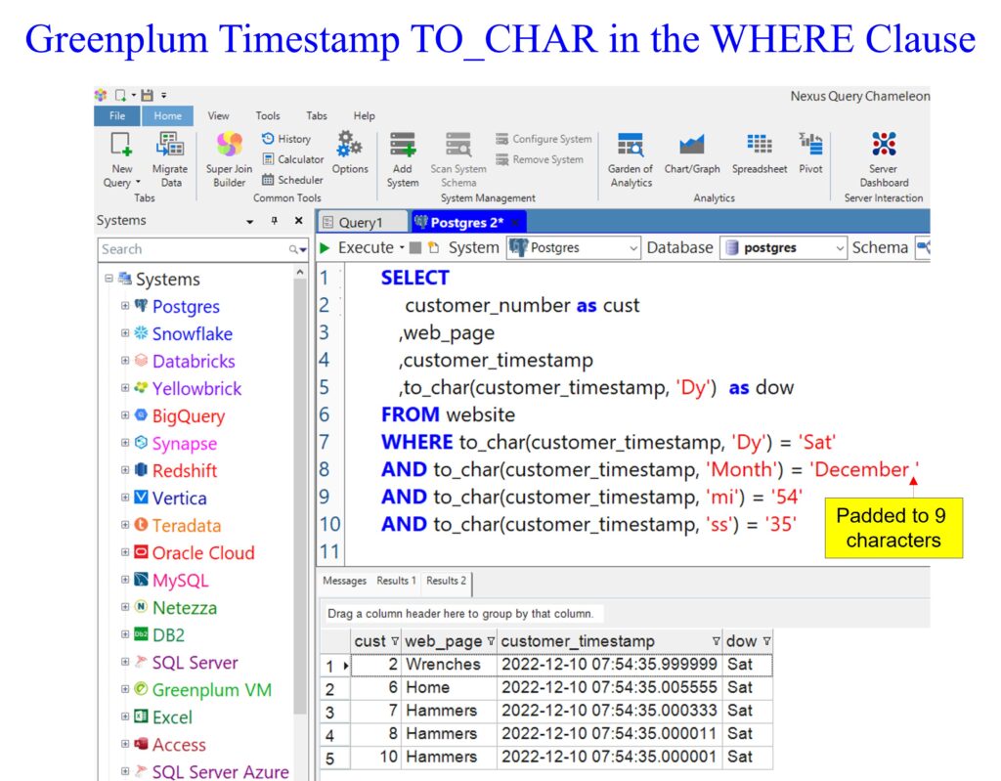Expand the Teradata tree node
This screenshot has width=1001, height=781.
tap(125, 525)
